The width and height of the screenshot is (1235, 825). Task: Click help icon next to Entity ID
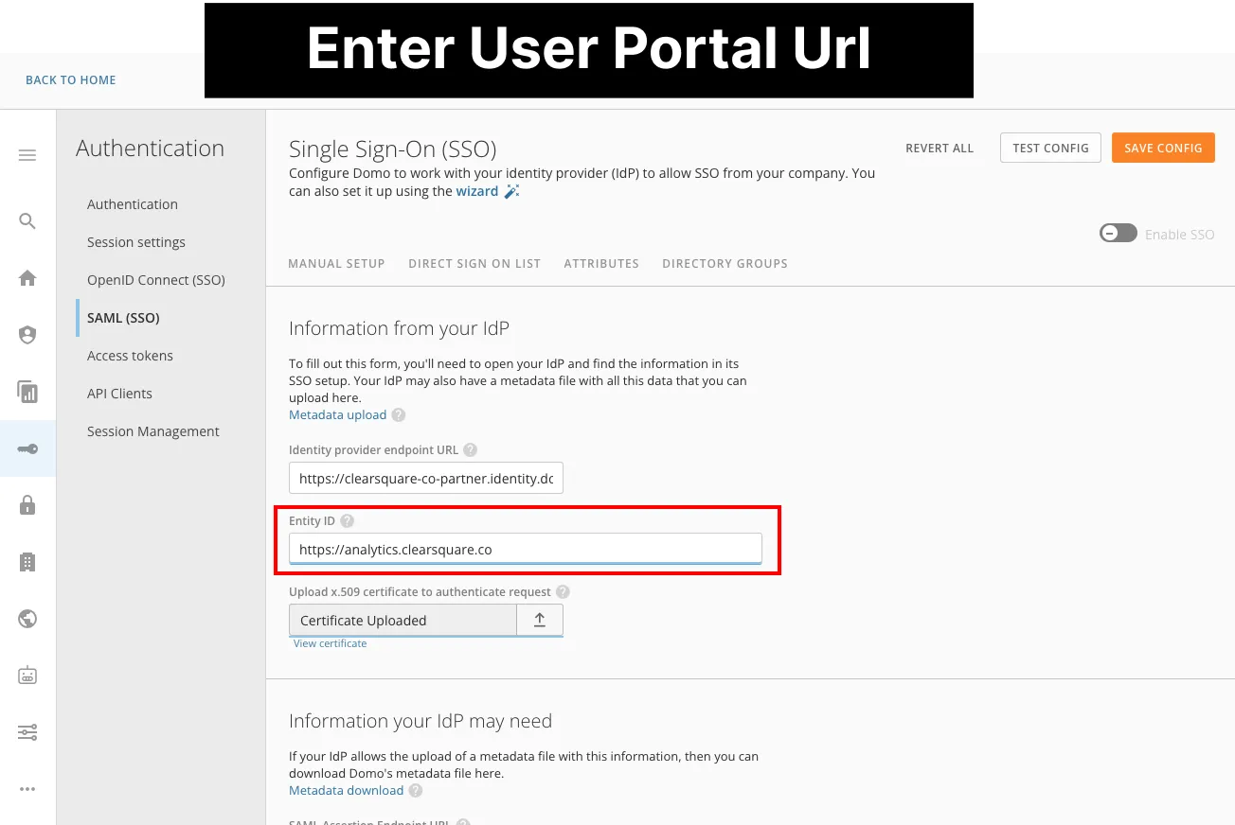pyautogui.click(x=348, y=521)
